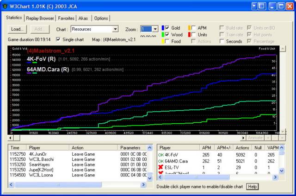Viewport: 296px width, 196px height.
Task: Uncheck the Wood checkbox
Action: (167, 35)
